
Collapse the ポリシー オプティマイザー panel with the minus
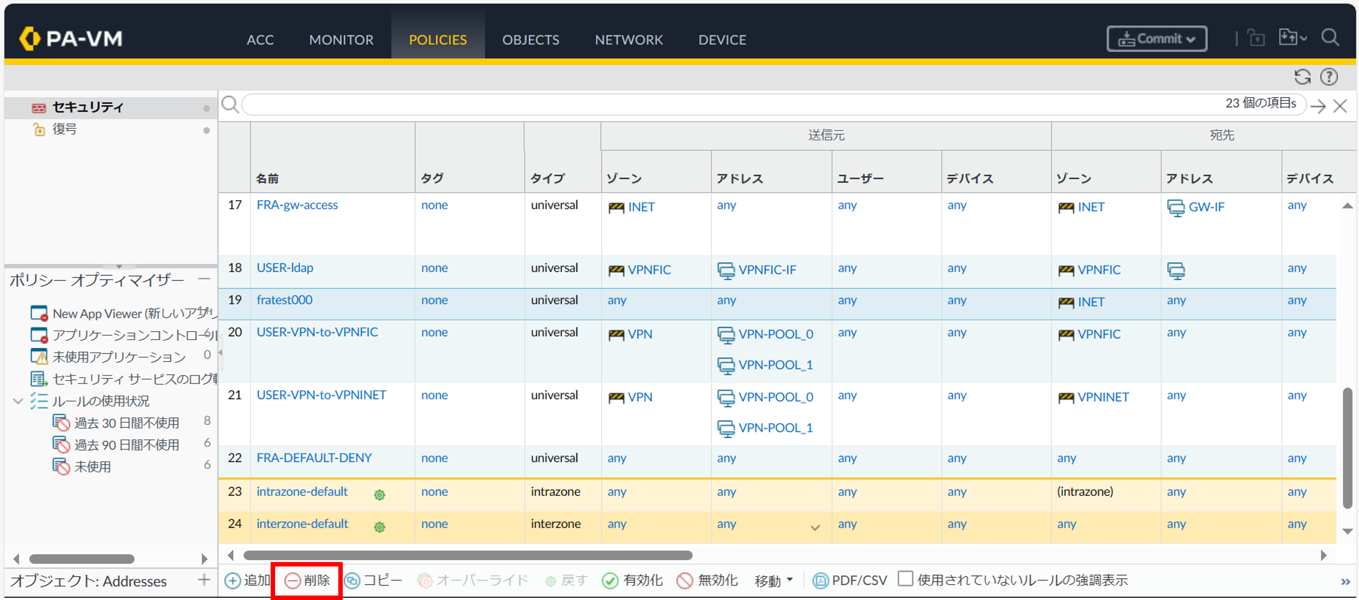pyautogui.click(x=204, y=279)
